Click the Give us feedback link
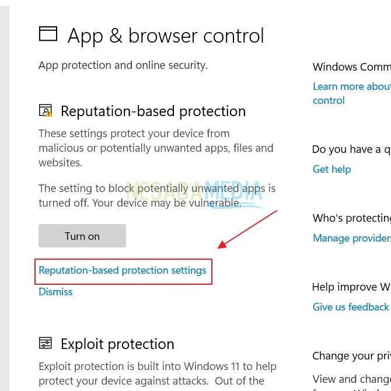The width and height of the screenshot is (391, 391). pyautogui.click(x=351, y=307)
